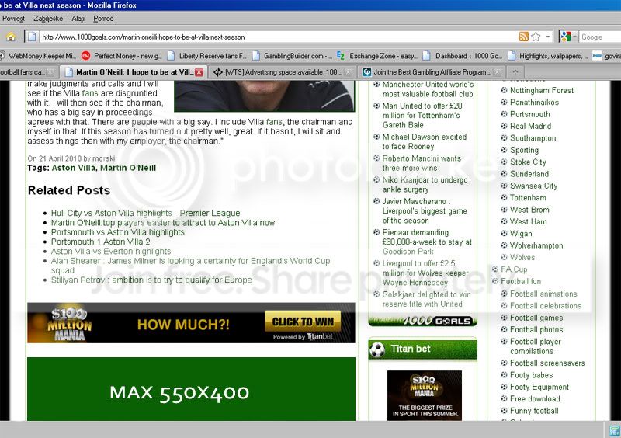Open the Free download subcategory
This screenshot has width=621, height=438.
(x=535, y=398)
